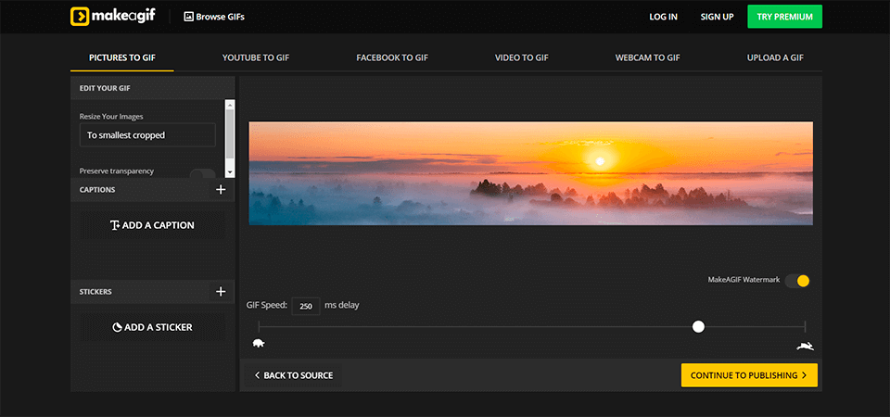Click the Add a Caption button

point(152,225)
